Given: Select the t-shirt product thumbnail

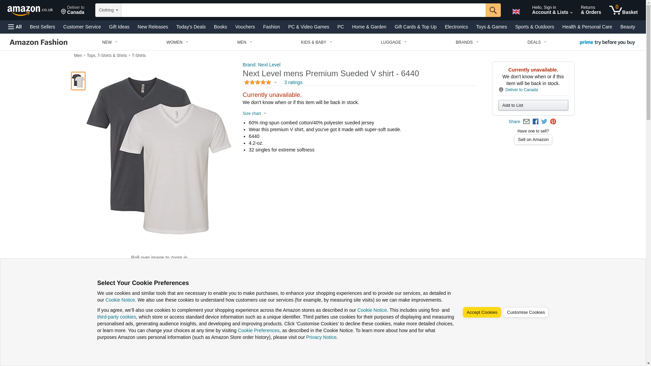Looking at the screenshot, I should (78, 81).
